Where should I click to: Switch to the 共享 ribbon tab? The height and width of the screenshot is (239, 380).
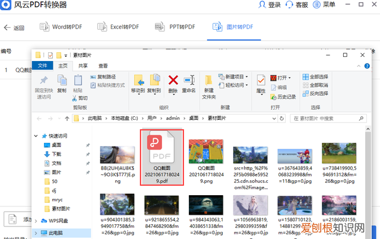[83, 66]
